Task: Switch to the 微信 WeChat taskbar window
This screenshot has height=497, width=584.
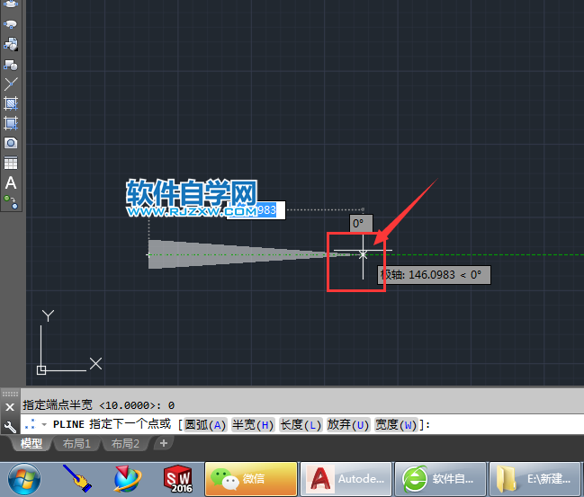Action: click(251, 479)
